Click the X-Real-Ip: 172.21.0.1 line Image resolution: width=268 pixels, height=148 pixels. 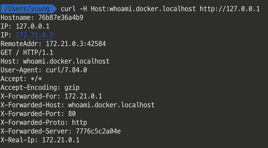click(40, 140)
